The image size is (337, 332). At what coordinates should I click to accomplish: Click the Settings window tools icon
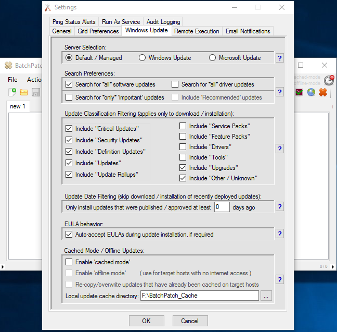click(x=48, y=7)
